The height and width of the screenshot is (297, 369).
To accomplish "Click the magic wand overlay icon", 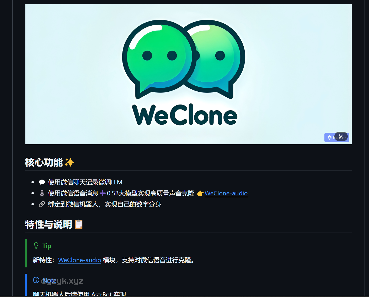I will pyautogui.click(x=341, y=136).
